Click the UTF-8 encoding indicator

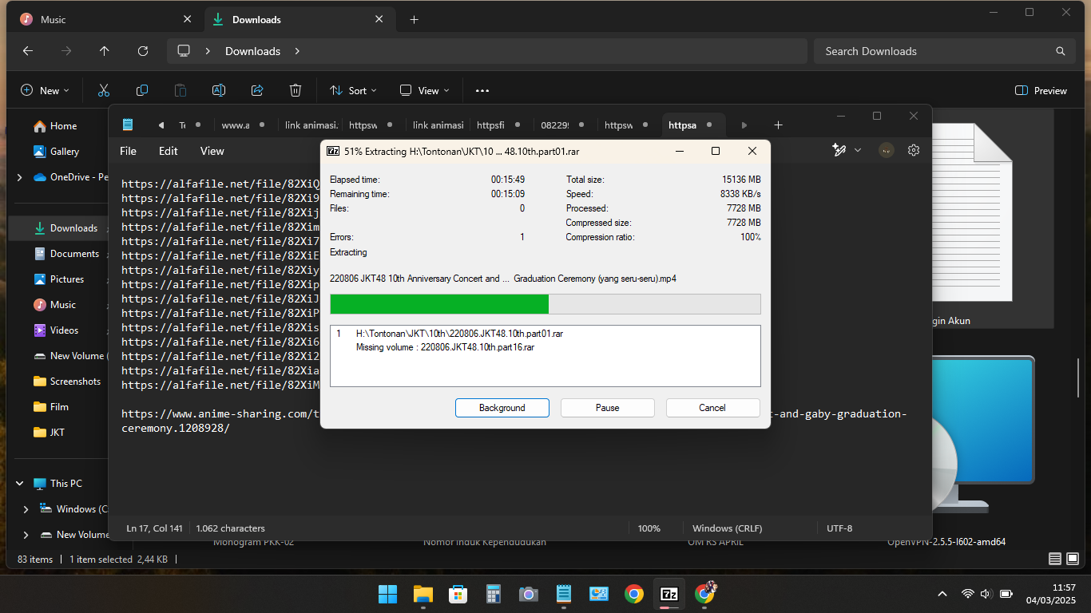(839, 528)
